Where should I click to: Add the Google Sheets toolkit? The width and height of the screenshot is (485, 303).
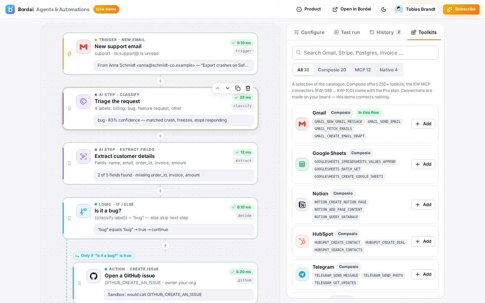tap(423, 164)
